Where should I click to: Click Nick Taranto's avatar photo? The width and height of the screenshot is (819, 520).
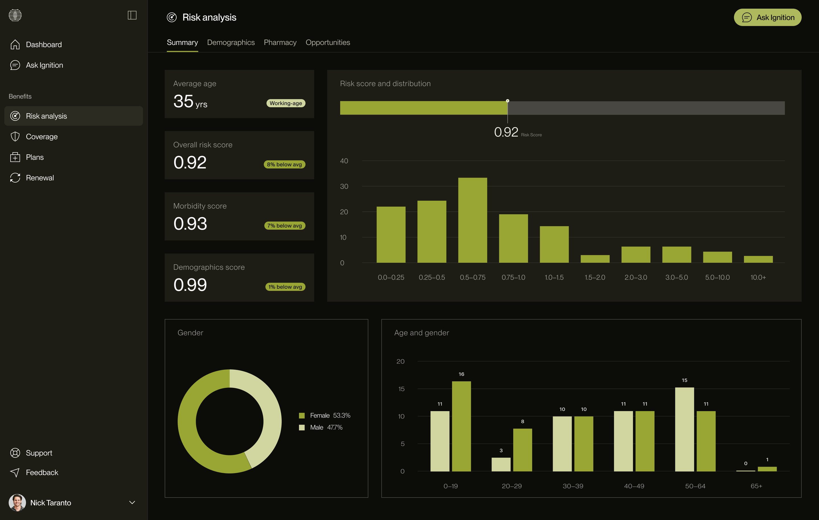(17, 503)
